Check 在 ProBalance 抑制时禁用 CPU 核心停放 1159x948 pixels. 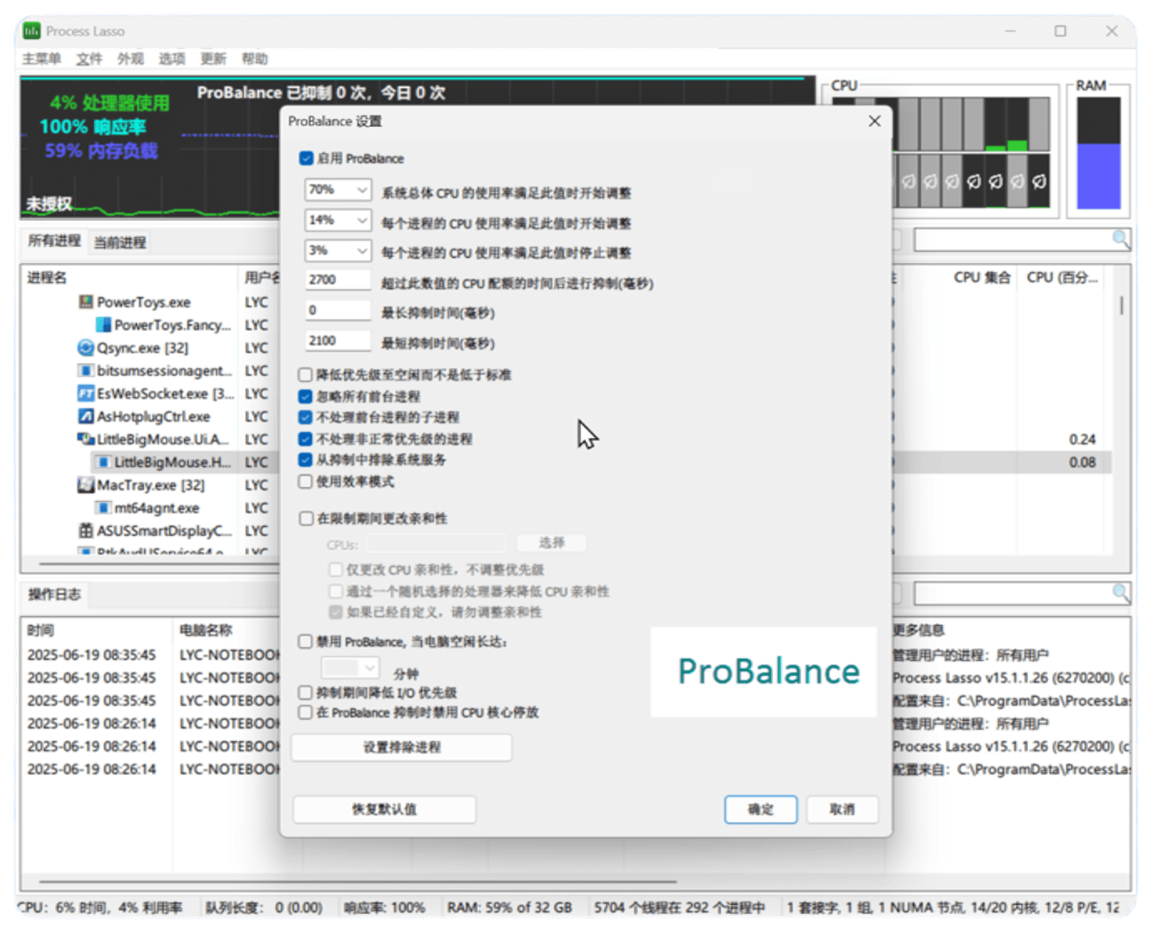(305, 712)
